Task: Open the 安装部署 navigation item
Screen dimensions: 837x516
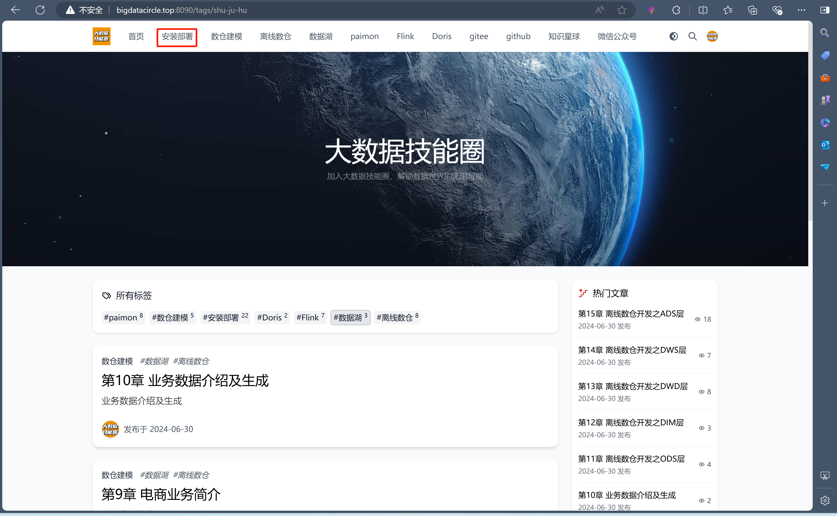Action: pos(177,37)
